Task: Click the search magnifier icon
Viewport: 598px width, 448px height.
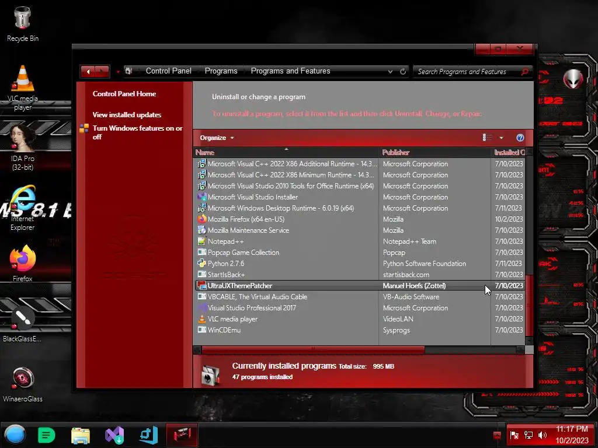Action: coord(525,71)
